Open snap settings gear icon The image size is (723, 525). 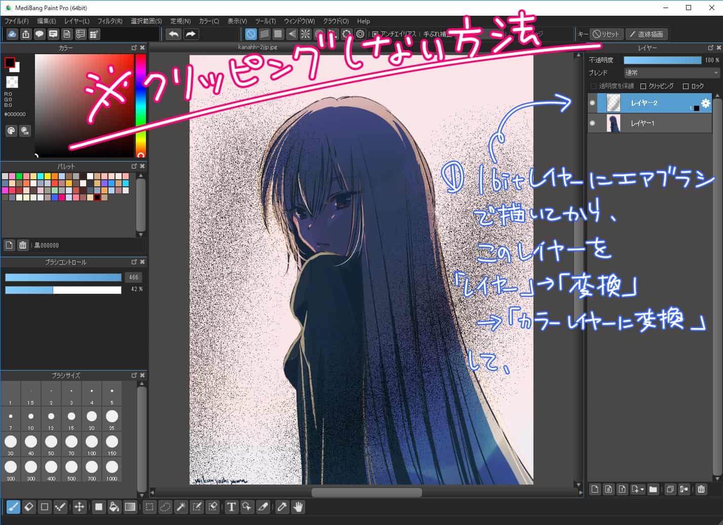point(360,34)
